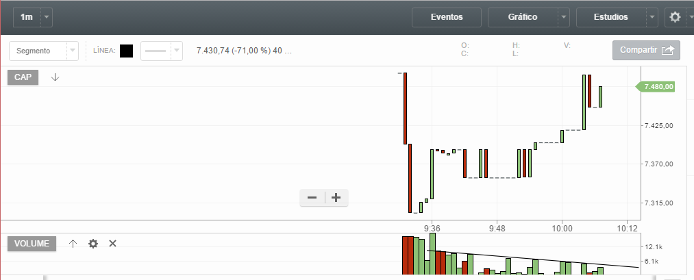Zoom in the chart with plus
The width and height of the screenshot is (694, 280).
[336, 198]
